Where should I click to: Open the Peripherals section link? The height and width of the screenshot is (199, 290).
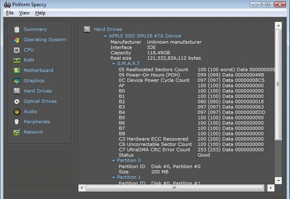pyautogui.click(x=37, y=122)
